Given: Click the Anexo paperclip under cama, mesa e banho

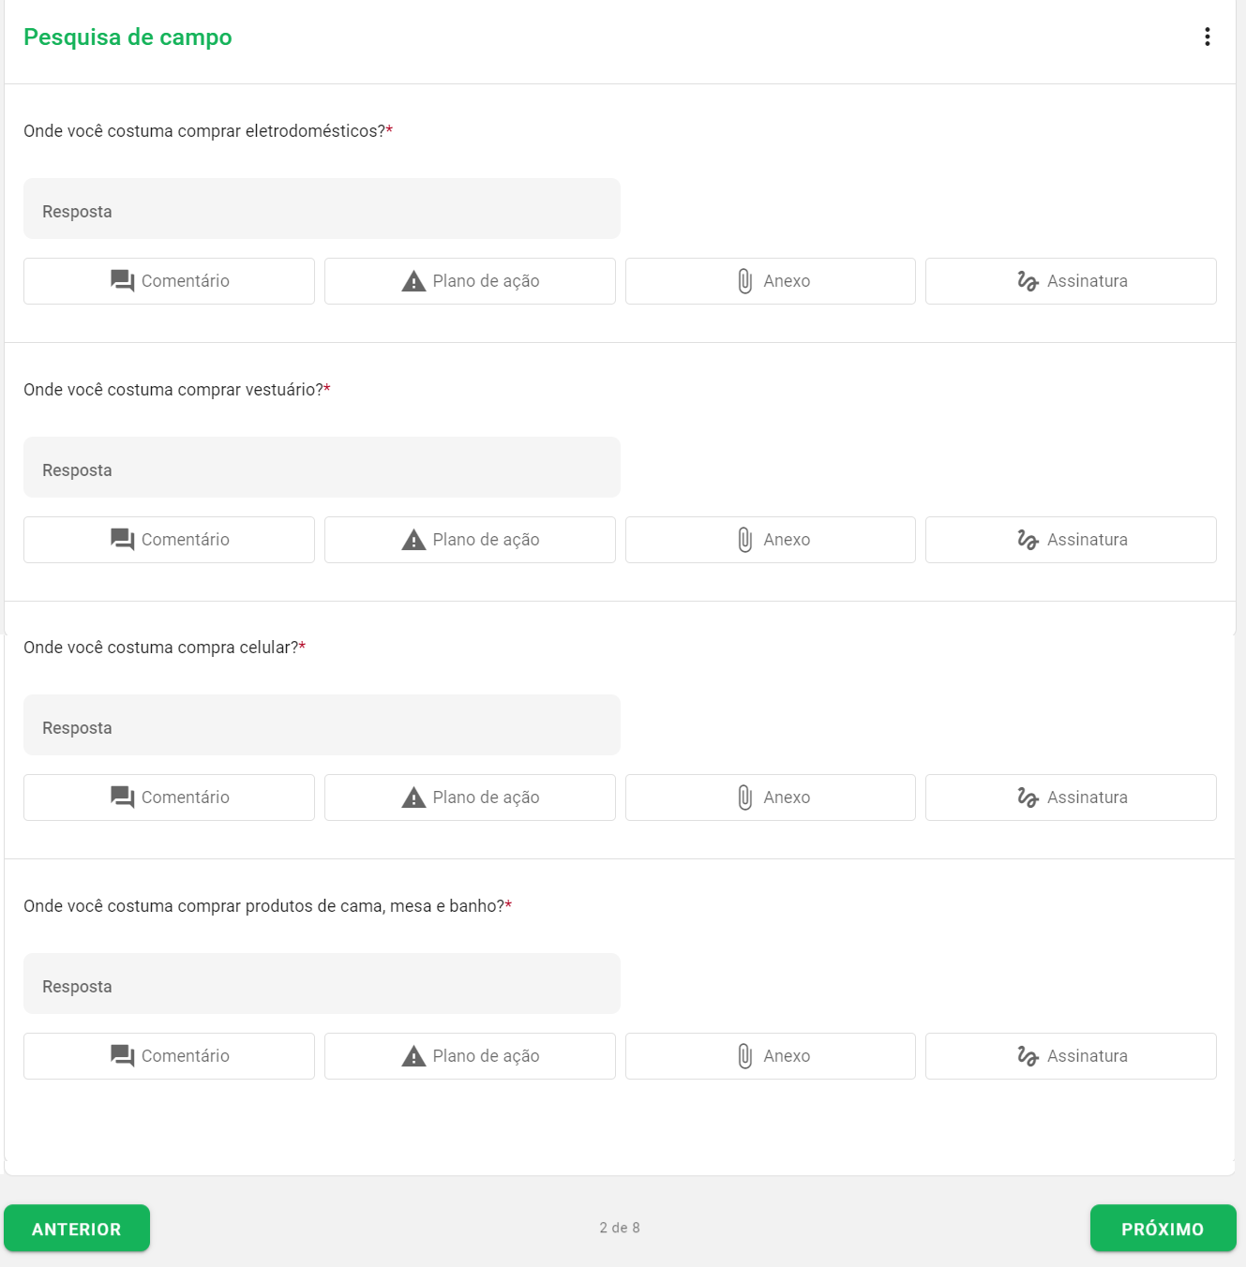Looking at the screenshot, I should click(745, 1055).
